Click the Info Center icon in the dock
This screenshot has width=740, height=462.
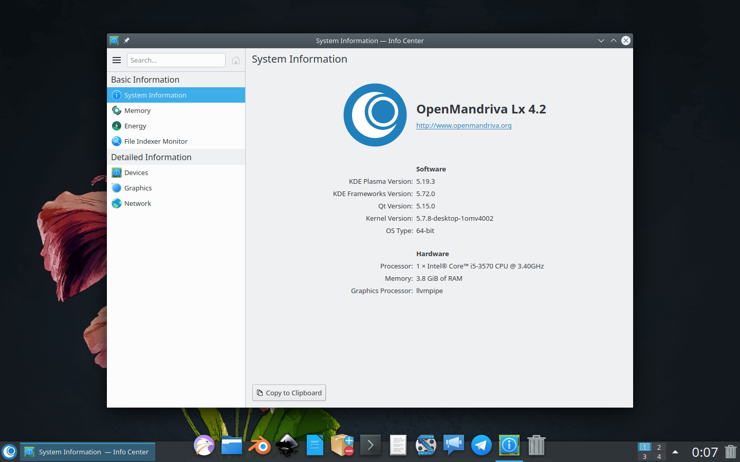pyautogui.click(x=509, y=445)
